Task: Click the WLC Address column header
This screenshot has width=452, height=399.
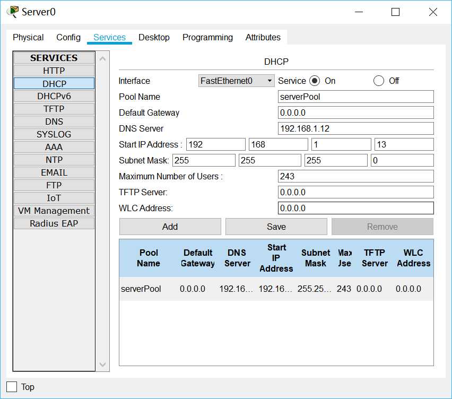Action: [x=414, y=258]
